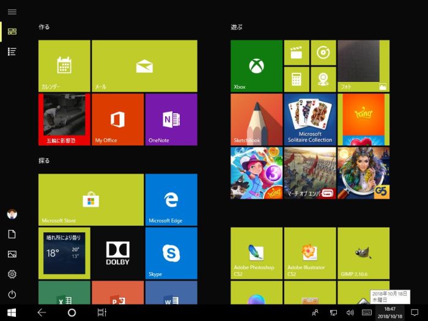Open GIMP 2.10.6 tile
Image resolution: width=428 pixels, height=321 pixels.
tap(363, 253)
